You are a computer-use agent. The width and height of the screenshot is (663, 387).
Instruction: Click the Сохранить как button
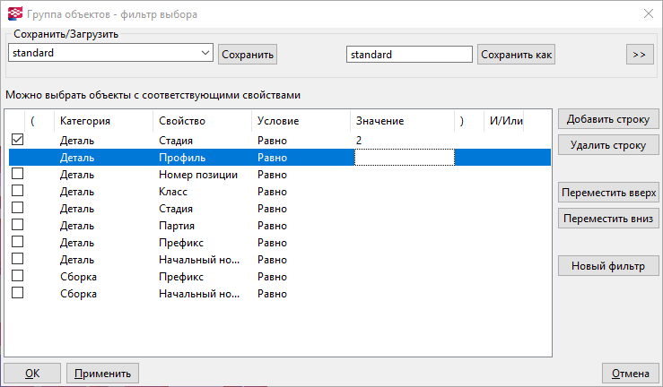[x=517, y=55]
